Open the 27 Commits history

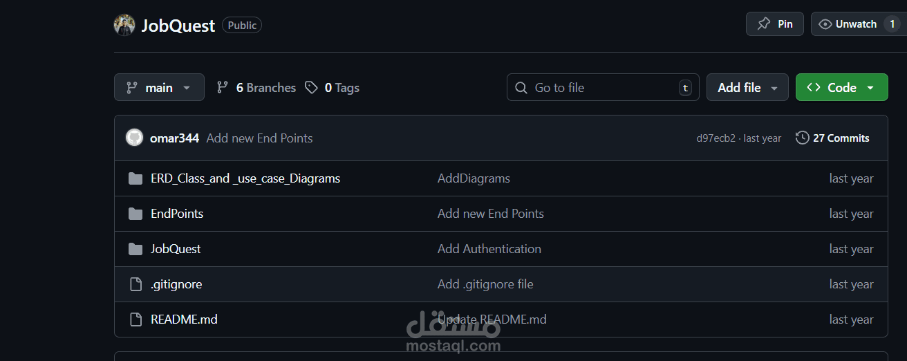pyautogui.click(x=833, y=138)
